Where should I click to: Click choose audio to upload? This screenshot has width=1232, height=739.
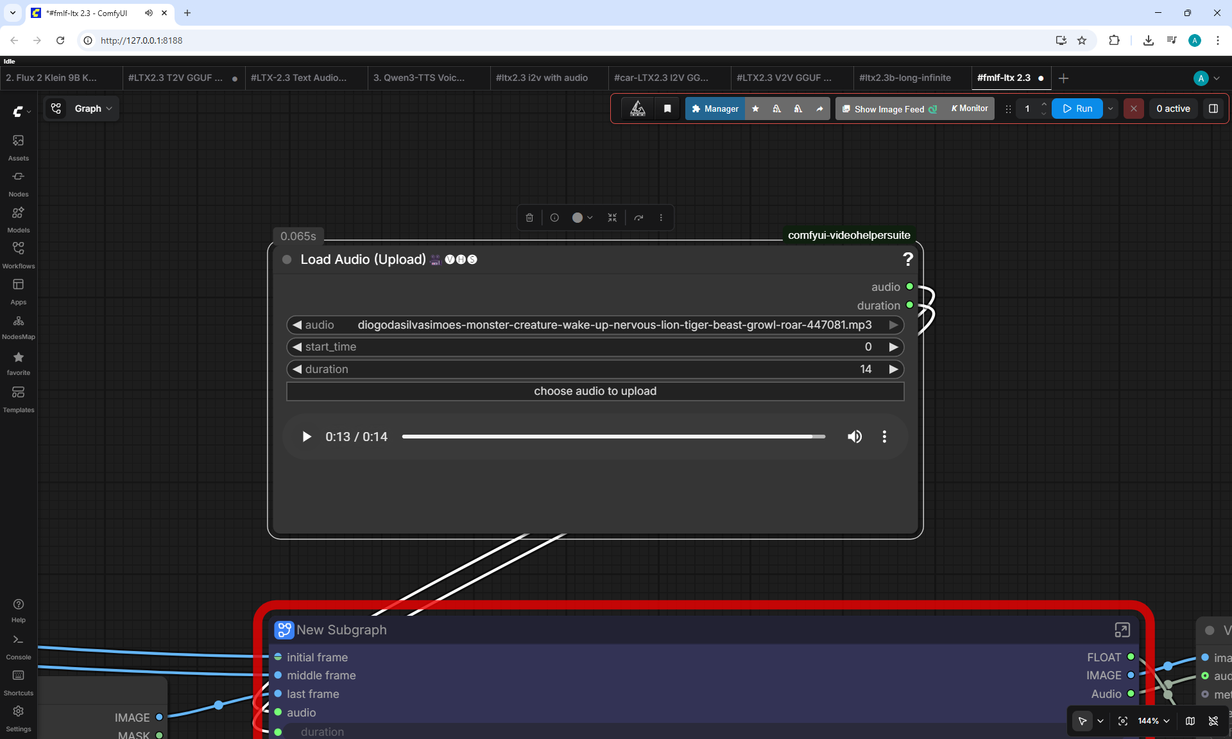click(595, 391)
